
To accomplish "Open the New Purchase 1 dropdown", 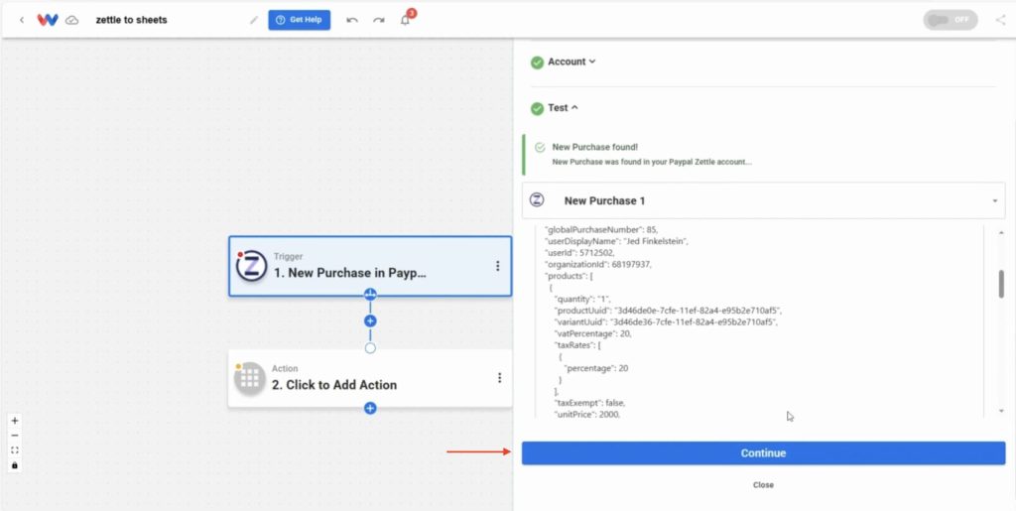I will pos(763,200).
